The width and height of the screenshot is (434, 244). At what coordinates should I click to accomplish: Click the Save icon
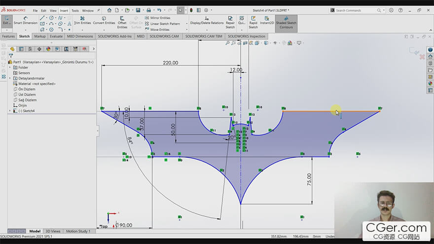[138, 10]
